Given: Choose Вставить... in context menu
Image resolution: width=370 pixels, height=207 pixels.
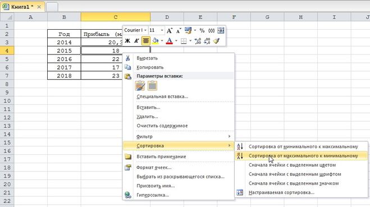Looking at the screenshot, I should pyautogui.click(x=179, y=107).
